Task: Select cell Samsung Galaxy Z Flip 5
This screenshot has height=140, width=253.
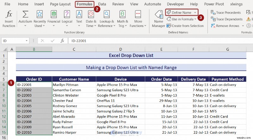Action: [x=120, y=111]
